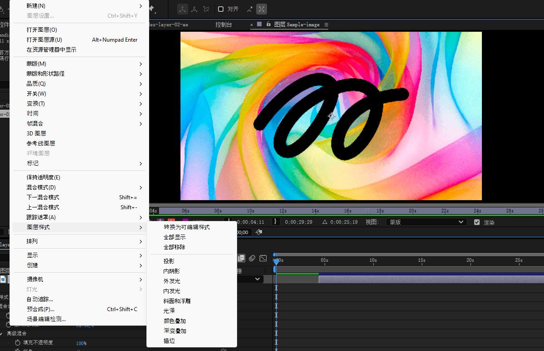Image resolution: width=544 pixels, height=351 pixels.
Task: Enable the 对齐 snapping checkbox
Action: (x=221, y=9)
